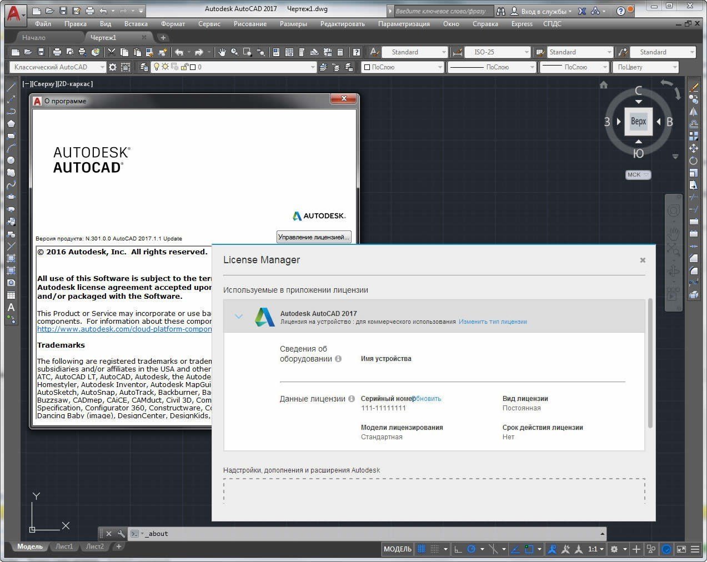Screen dimensions: 707x562
Task: Click the Home icon near ViewCube
Action: 604,85
